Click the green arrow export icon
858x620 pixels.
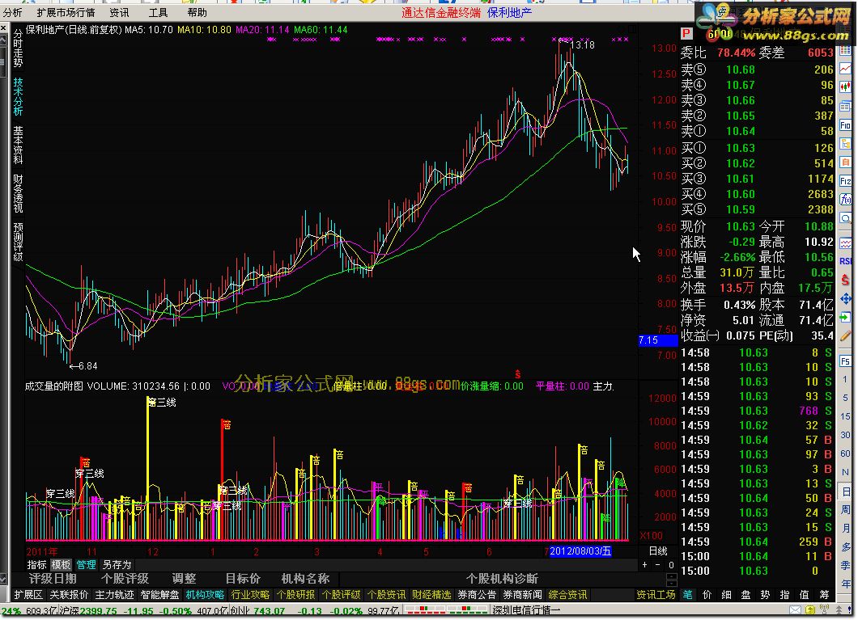[x=845, y=317]
